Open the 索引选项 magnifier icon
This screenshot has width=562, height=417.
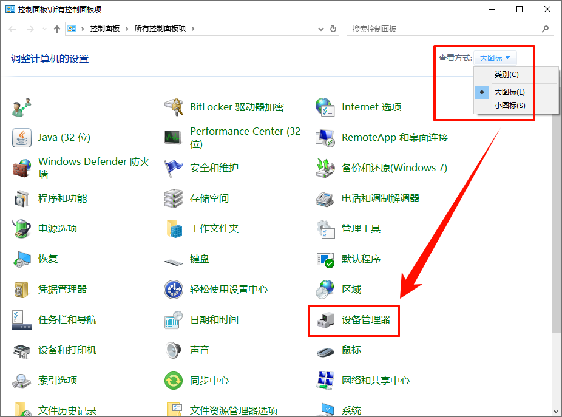tap(21, 381)
